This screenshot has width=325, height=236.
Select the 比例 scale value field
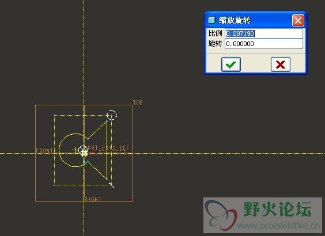point(264,33)
